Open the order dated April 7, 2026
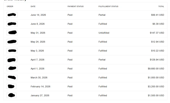The height and width of the screenshot is (103, 170). click(x=12, y=60)
